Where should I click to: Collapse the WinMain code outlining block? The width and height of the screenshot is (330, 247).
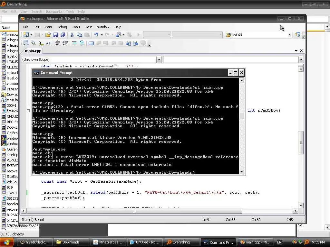click(x=28, y=111)
